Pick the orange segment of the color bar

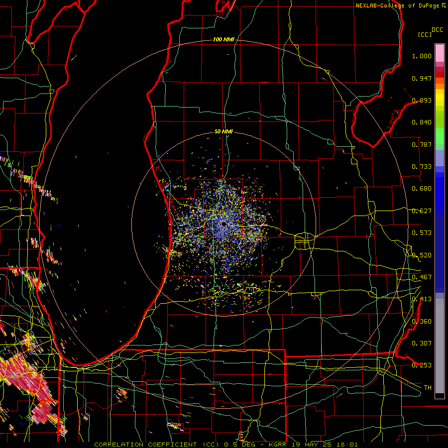pos(440,86)
